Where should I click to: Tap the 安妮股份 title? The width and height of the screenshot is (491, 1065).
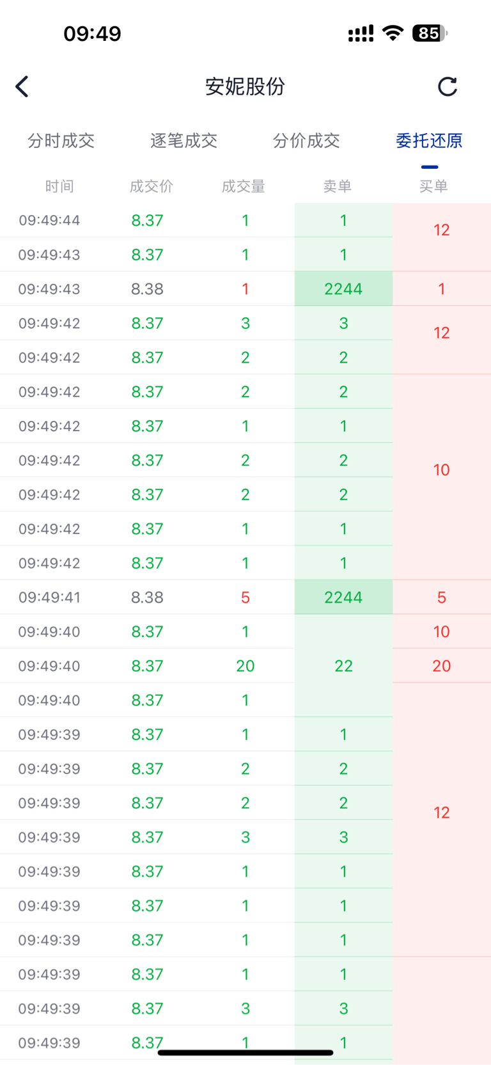[x=245, y=86]
